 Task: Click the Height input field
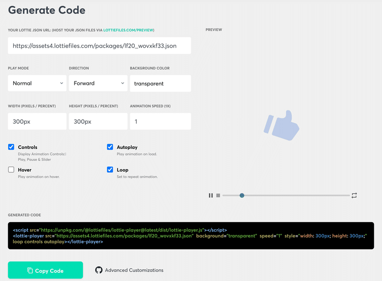point(98,121)
